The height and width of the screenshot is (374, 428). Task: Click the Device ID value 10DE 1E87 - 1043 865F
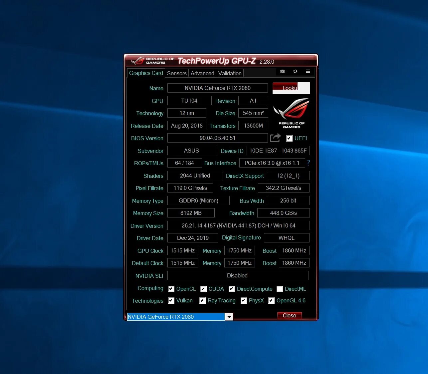click(278, 151)
